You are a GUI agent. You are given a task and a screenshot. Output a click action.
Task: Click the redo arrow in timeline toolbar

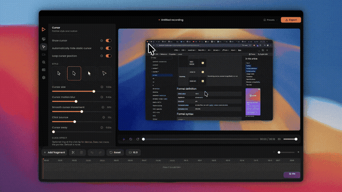(x=100, y=153)
